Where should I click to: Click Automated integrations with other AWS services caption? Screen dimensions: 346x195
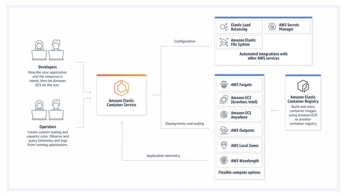click(263, 56)
